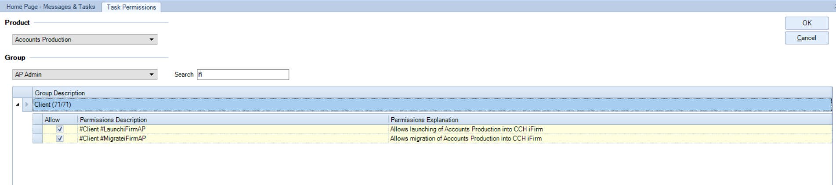Click the OK button

click(x=807, y=23)
